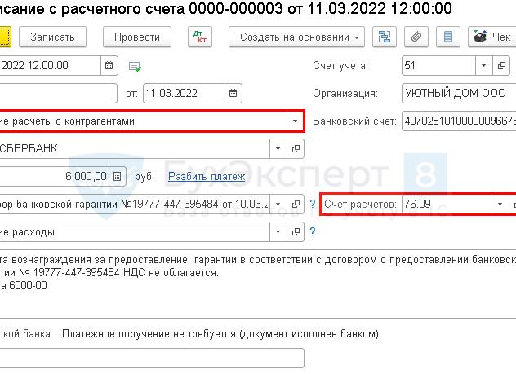Open the расходы item form icon
The image size is (516, 374).
pos(296,232)
